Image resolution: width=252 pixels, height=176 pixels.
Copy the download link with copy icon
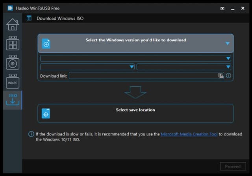click(221, 75)
